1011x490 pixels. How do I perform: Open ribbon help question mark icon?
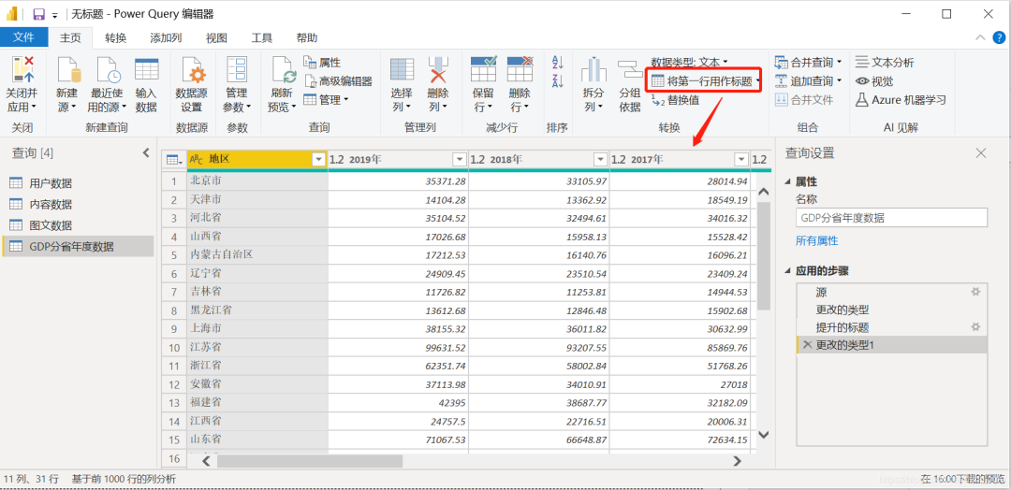tap(999, 37)
